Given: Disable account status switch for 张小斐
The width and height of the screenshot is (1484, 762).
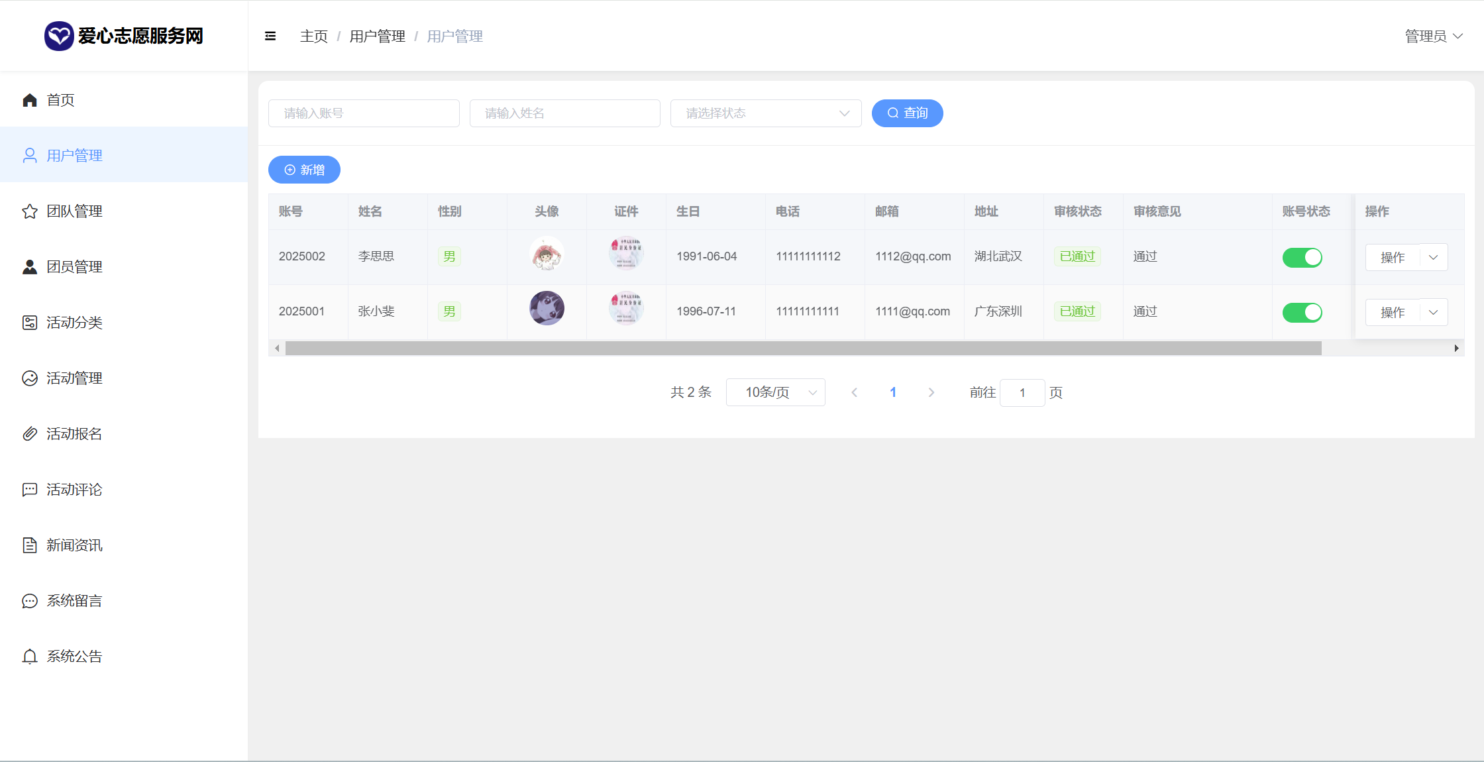Looking at the screenshot, I should 1302,312.
